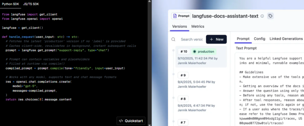The height and width of the screenshot is (126, 304).
Task: Click the info icon next to langfuse-docs-assistant-text
Action: pyautogui.click(x=262, y=16)
